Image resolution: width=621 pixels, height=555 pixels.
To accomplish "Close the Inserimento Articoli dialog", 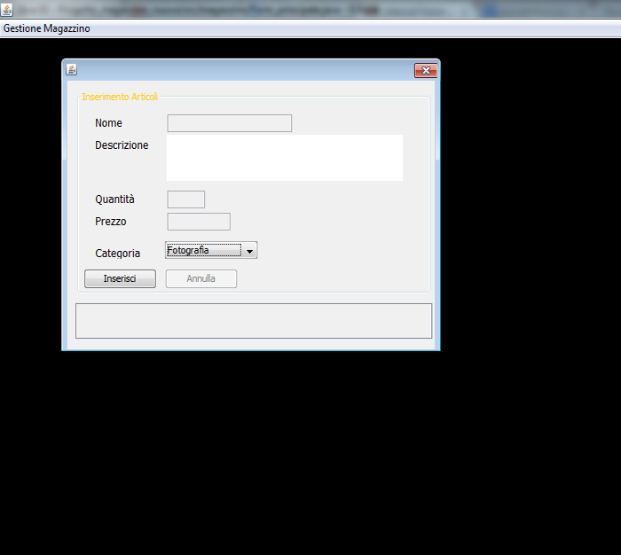I will click(426, 70).
